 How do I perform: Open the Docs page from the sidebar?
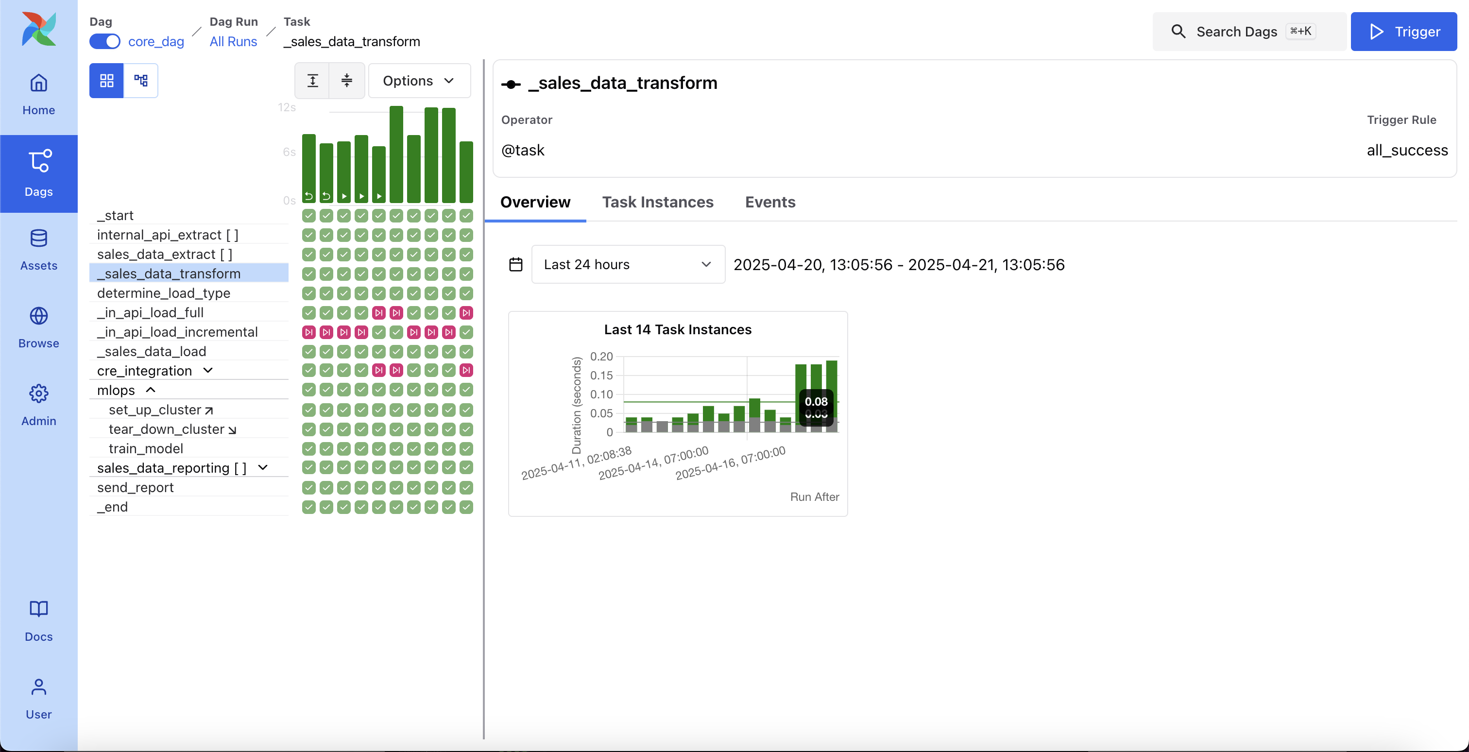click(38, 621)
